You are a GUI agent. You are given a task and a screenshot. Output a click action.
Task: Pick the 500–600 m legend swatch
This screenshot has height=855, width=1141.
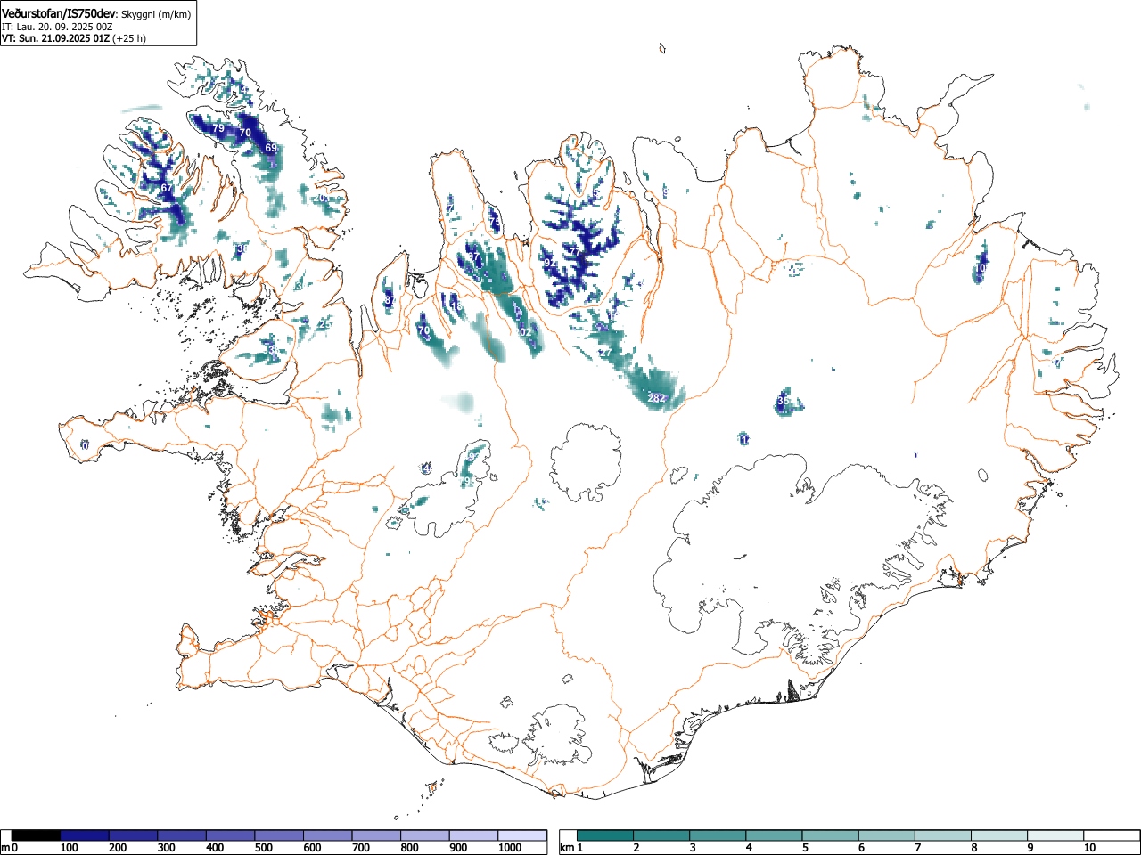tap(279, 835)
